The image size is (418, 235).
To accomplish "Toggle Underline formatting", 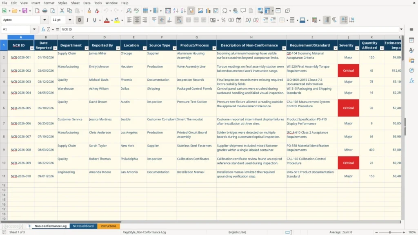I will [94, 20].
